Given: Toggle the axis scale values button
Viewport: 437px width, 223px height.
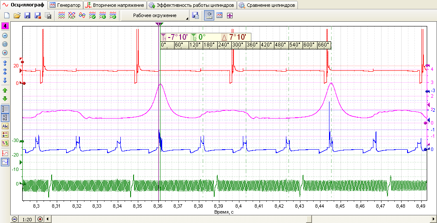Looking at the screenshot, I should click(5, 117).
